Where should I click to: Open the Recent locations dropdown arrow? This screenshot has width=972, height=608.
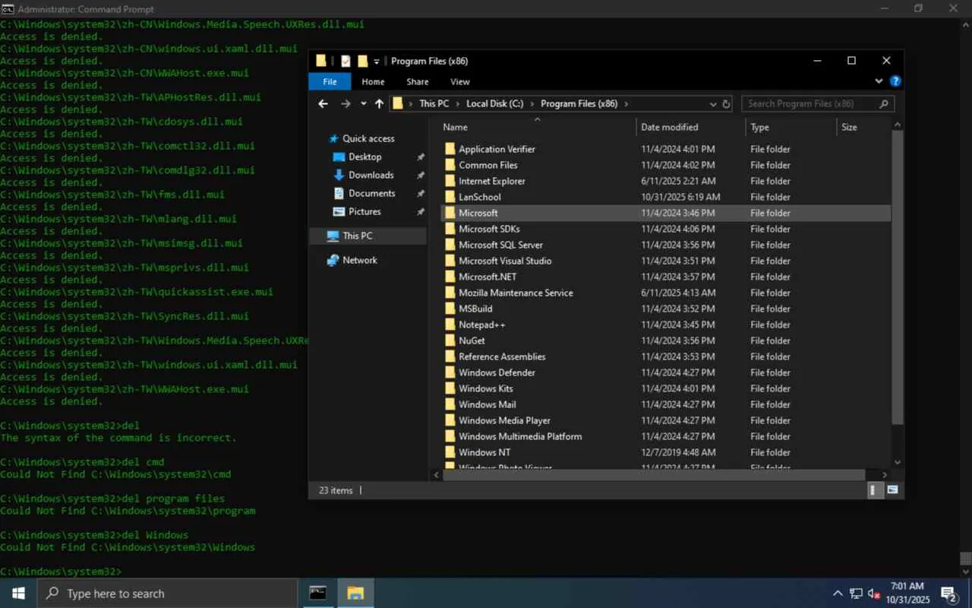364,104
